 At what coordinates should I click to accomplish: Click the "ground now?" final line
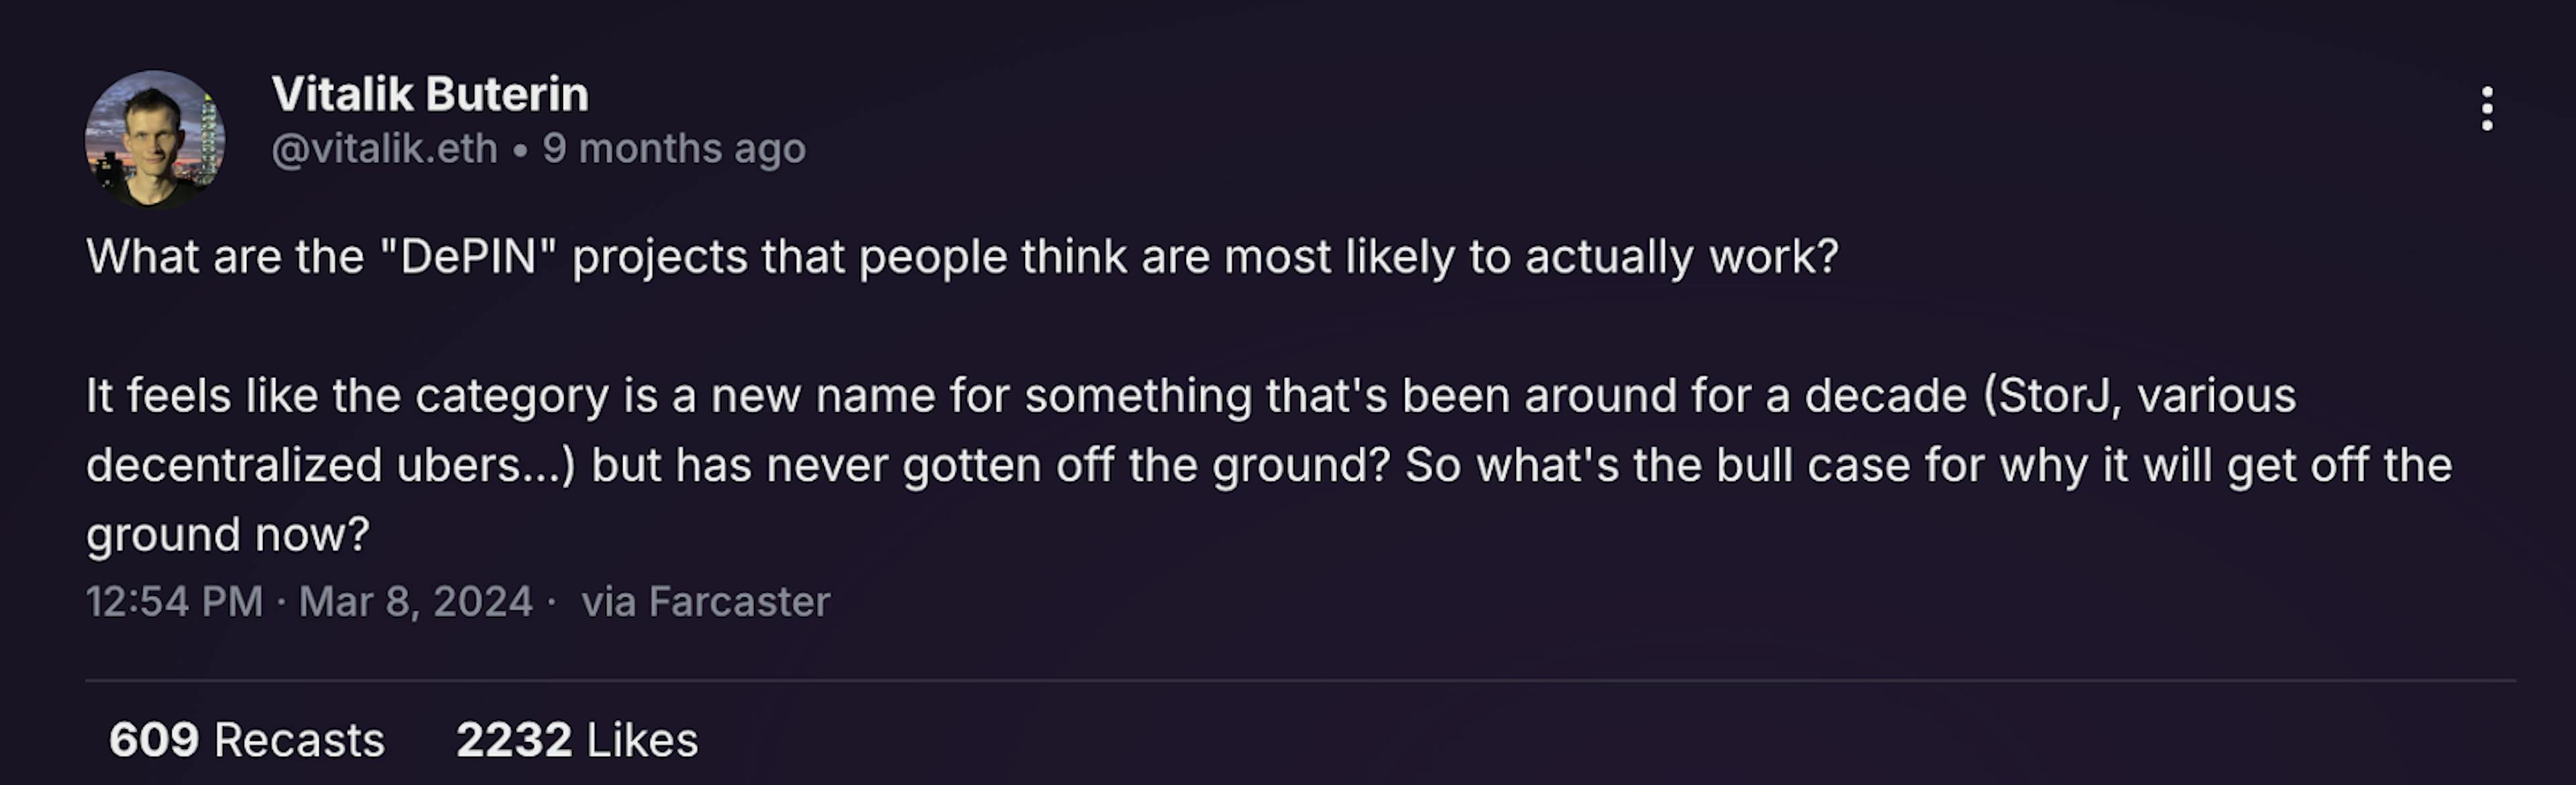click(x=228, y=536)
